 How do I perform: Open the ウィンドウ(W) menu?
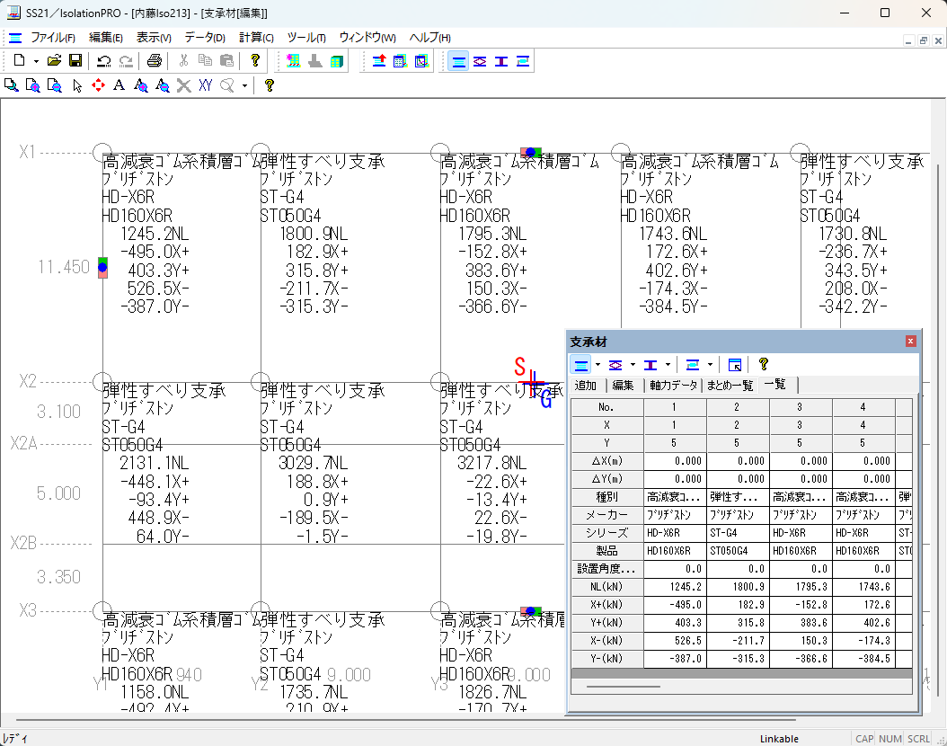367,38
